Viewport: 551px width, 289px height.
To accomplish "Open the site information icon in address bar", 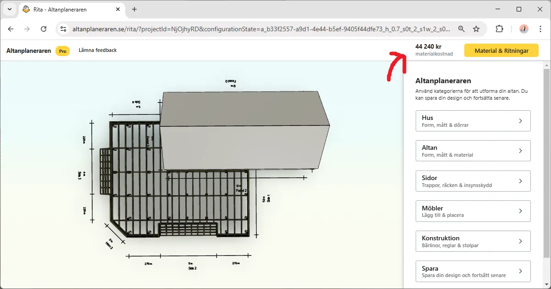I will pos(63,29).
